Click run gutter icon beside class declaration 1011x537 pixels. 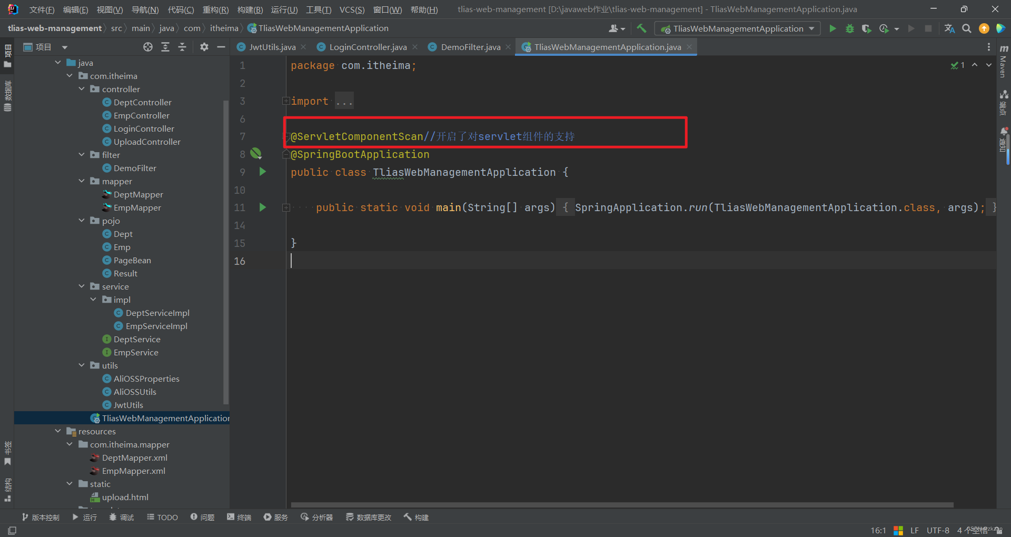262,172
